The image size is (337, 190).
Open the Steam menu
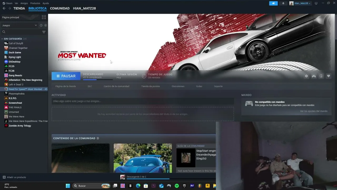tap(9, 3)
